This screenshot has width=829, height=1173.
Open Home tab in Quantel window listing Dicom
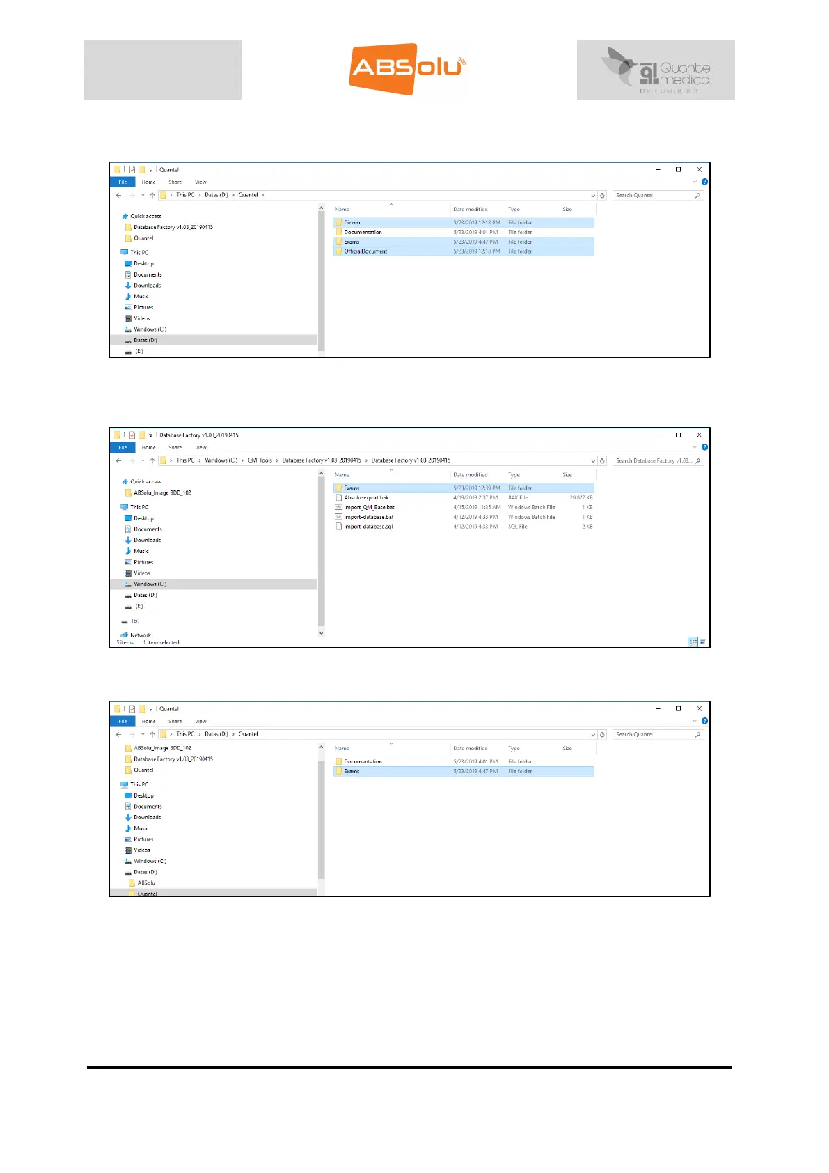tap(149, 182)
